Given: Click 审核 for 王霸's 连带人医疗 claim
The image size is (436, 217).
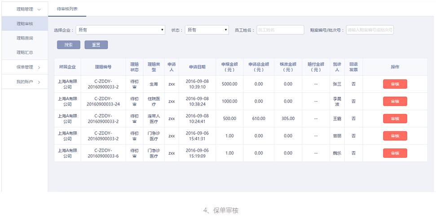Looking at the screenshot, I should point(395,118).
